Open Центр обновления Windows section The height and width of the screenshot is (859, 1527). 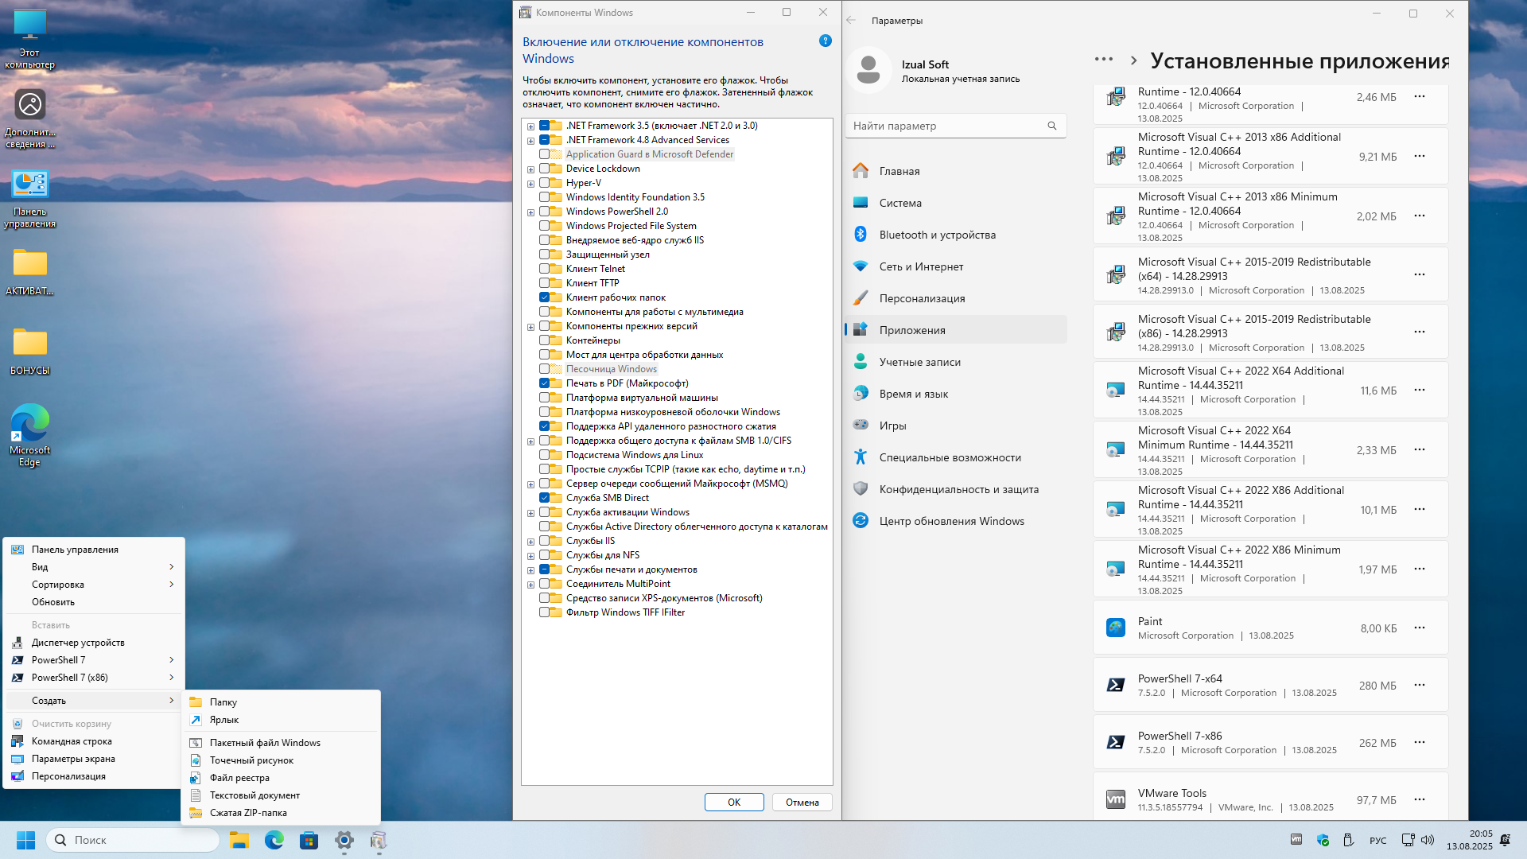pos(956,521)
